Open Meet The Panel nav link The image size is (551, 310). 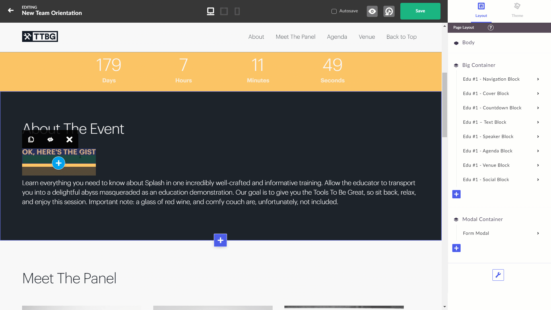296,37
